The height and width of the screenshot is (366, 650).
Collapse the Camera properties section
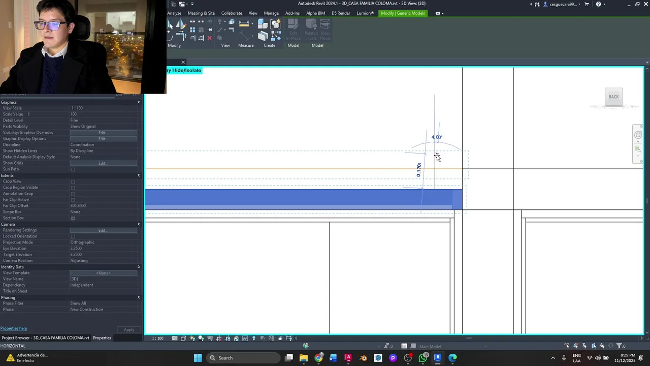point(138,224)
